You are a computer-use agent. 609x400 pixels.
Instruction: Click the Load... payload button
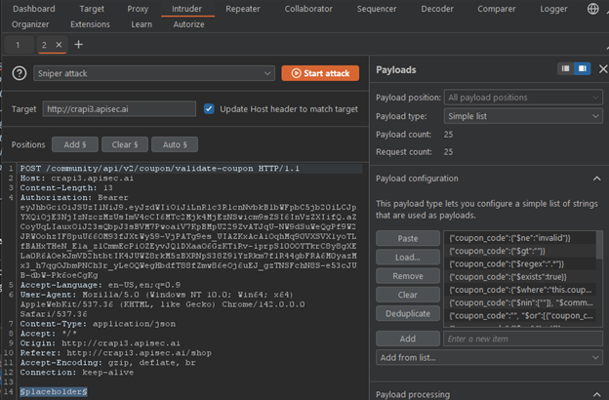click(x=408, y=258)
